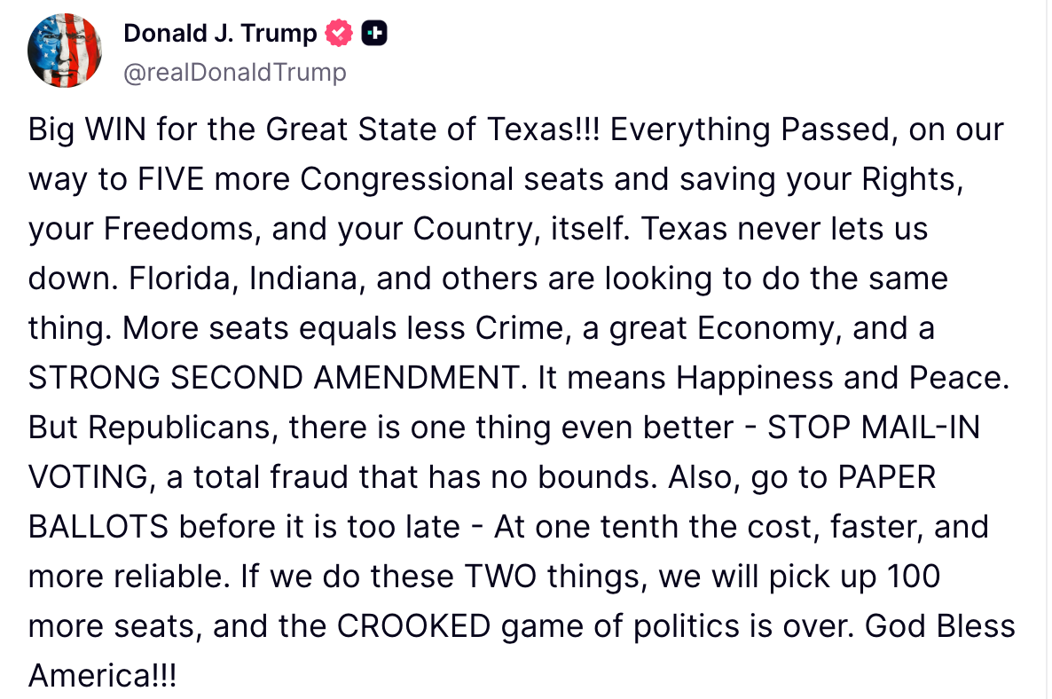This screenshot has width=1052, height=699.
Task: Click the word "Florida" in the post
Action: [184, 279]
